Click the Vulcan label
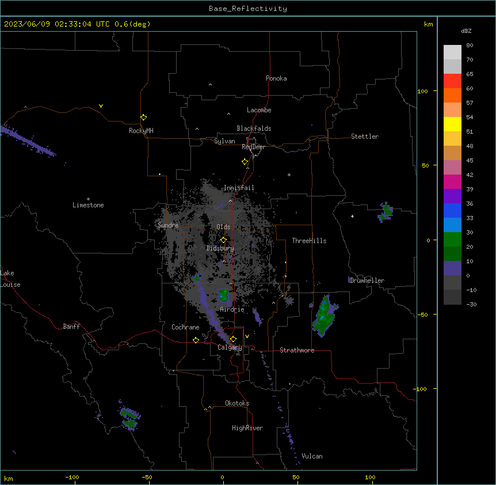 click(312, 456)
